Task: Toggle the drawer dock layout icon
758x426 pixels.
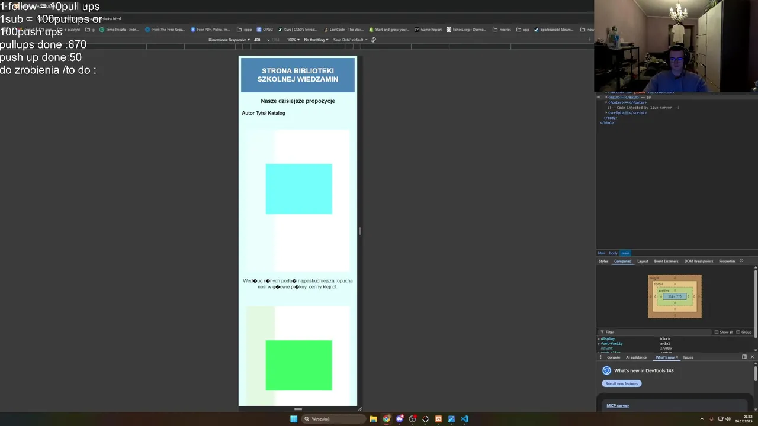Action: coord(744,357)
